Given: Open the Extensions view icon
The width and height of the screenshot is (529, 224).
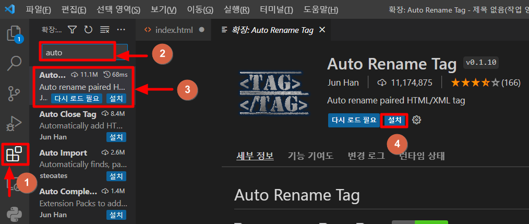Looking at the screenshot, I should pos(15,155).
